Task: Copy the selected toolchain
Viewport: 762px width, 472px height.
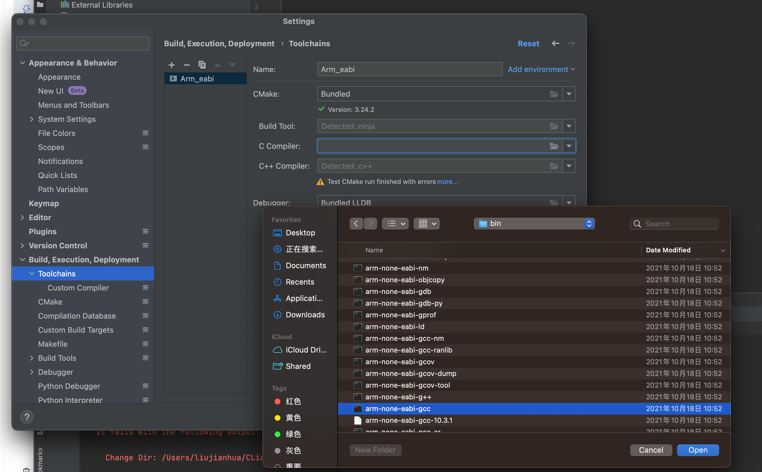Action: coord(202,65)
